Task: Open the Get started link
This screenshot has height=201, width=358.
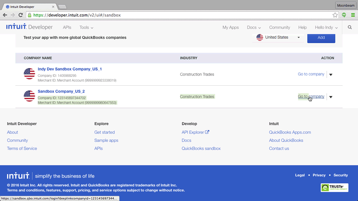Action: tap(104, 132)
